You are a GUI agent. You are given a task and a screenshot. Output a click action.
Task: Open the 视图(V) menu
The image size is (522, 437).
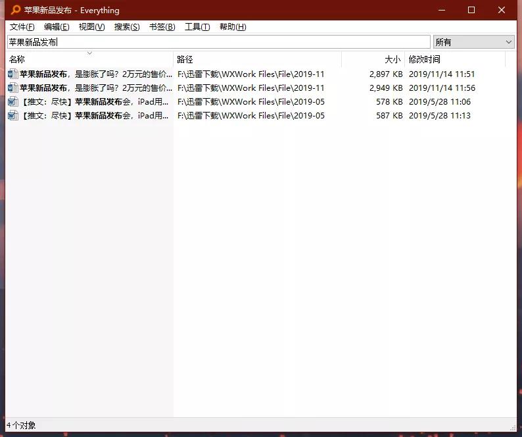click(x=91, y=27)
